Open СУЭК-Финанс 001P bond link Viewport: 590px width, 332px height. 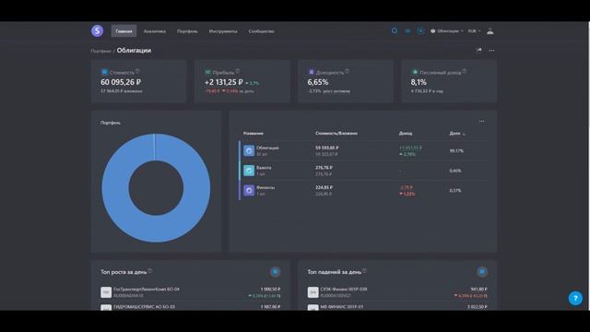pyautogui.click(x=344, y=289)
